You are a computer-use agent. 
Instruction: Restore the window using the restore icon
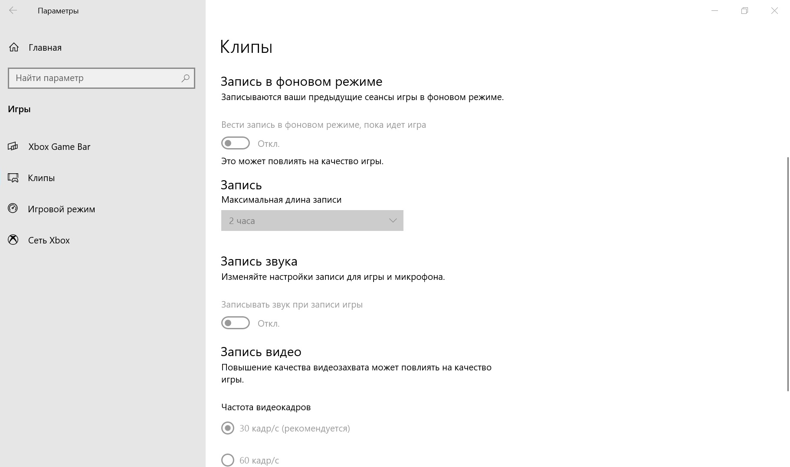[x=744, y=10]
